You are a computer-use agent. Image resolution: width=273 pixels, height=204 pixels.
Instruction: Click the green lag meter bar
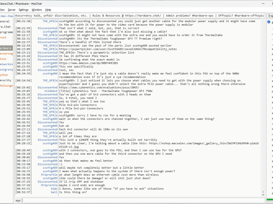pos(269,200)
